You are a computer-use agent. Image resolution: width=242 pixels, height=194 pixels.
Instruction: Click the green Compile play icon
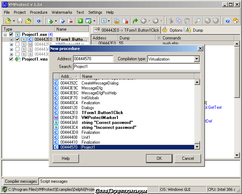click(x=80, y=21)
